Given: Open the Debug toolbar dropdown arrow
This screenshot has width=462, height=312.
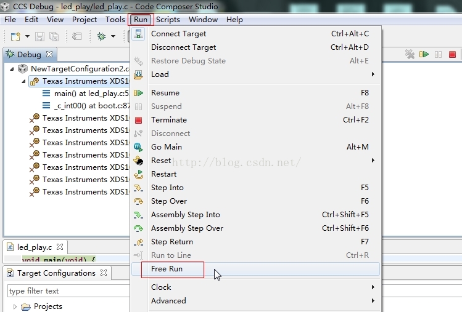Looking at the screenshot, I should pyautogui.click(x=113, y=36).
